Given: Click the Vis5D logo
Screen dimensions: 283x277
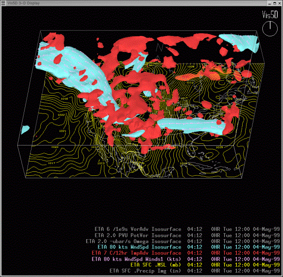Looking at the screenshot, I should (x=270, y=15).
